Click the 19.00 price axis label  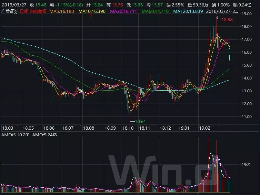tap(246, 14)
